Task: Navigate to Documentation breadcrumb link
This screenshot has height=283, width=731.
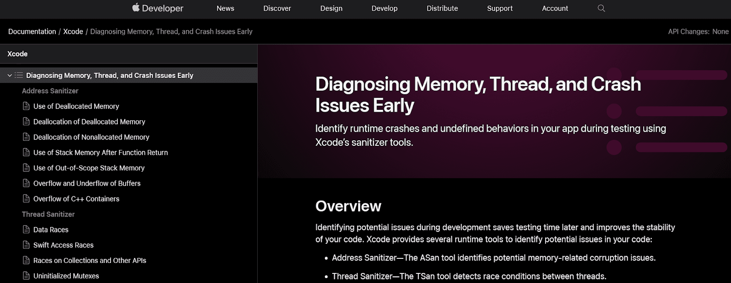Action: click(32, 31)
